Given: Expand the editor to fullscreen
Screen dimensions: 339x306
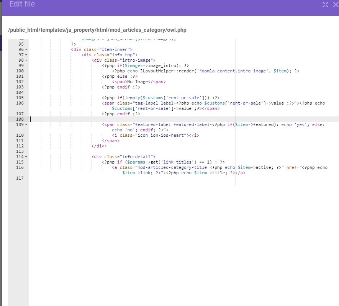Looking at the screenshot, I should pyautogui.click(x=325, y=5).
